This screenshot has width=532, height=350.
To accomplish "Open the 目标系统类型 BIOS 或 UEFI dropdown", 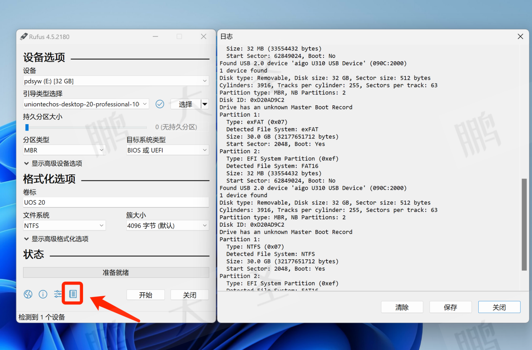I will click(168, 150).
